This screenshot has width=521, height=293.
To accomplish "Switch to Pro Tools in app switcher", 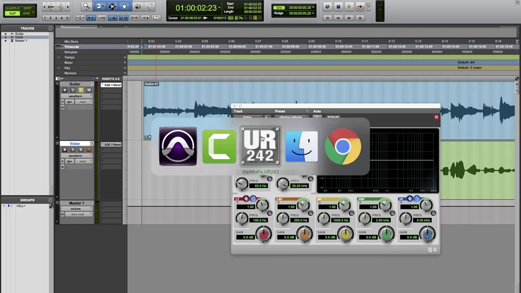I will 178,146.
